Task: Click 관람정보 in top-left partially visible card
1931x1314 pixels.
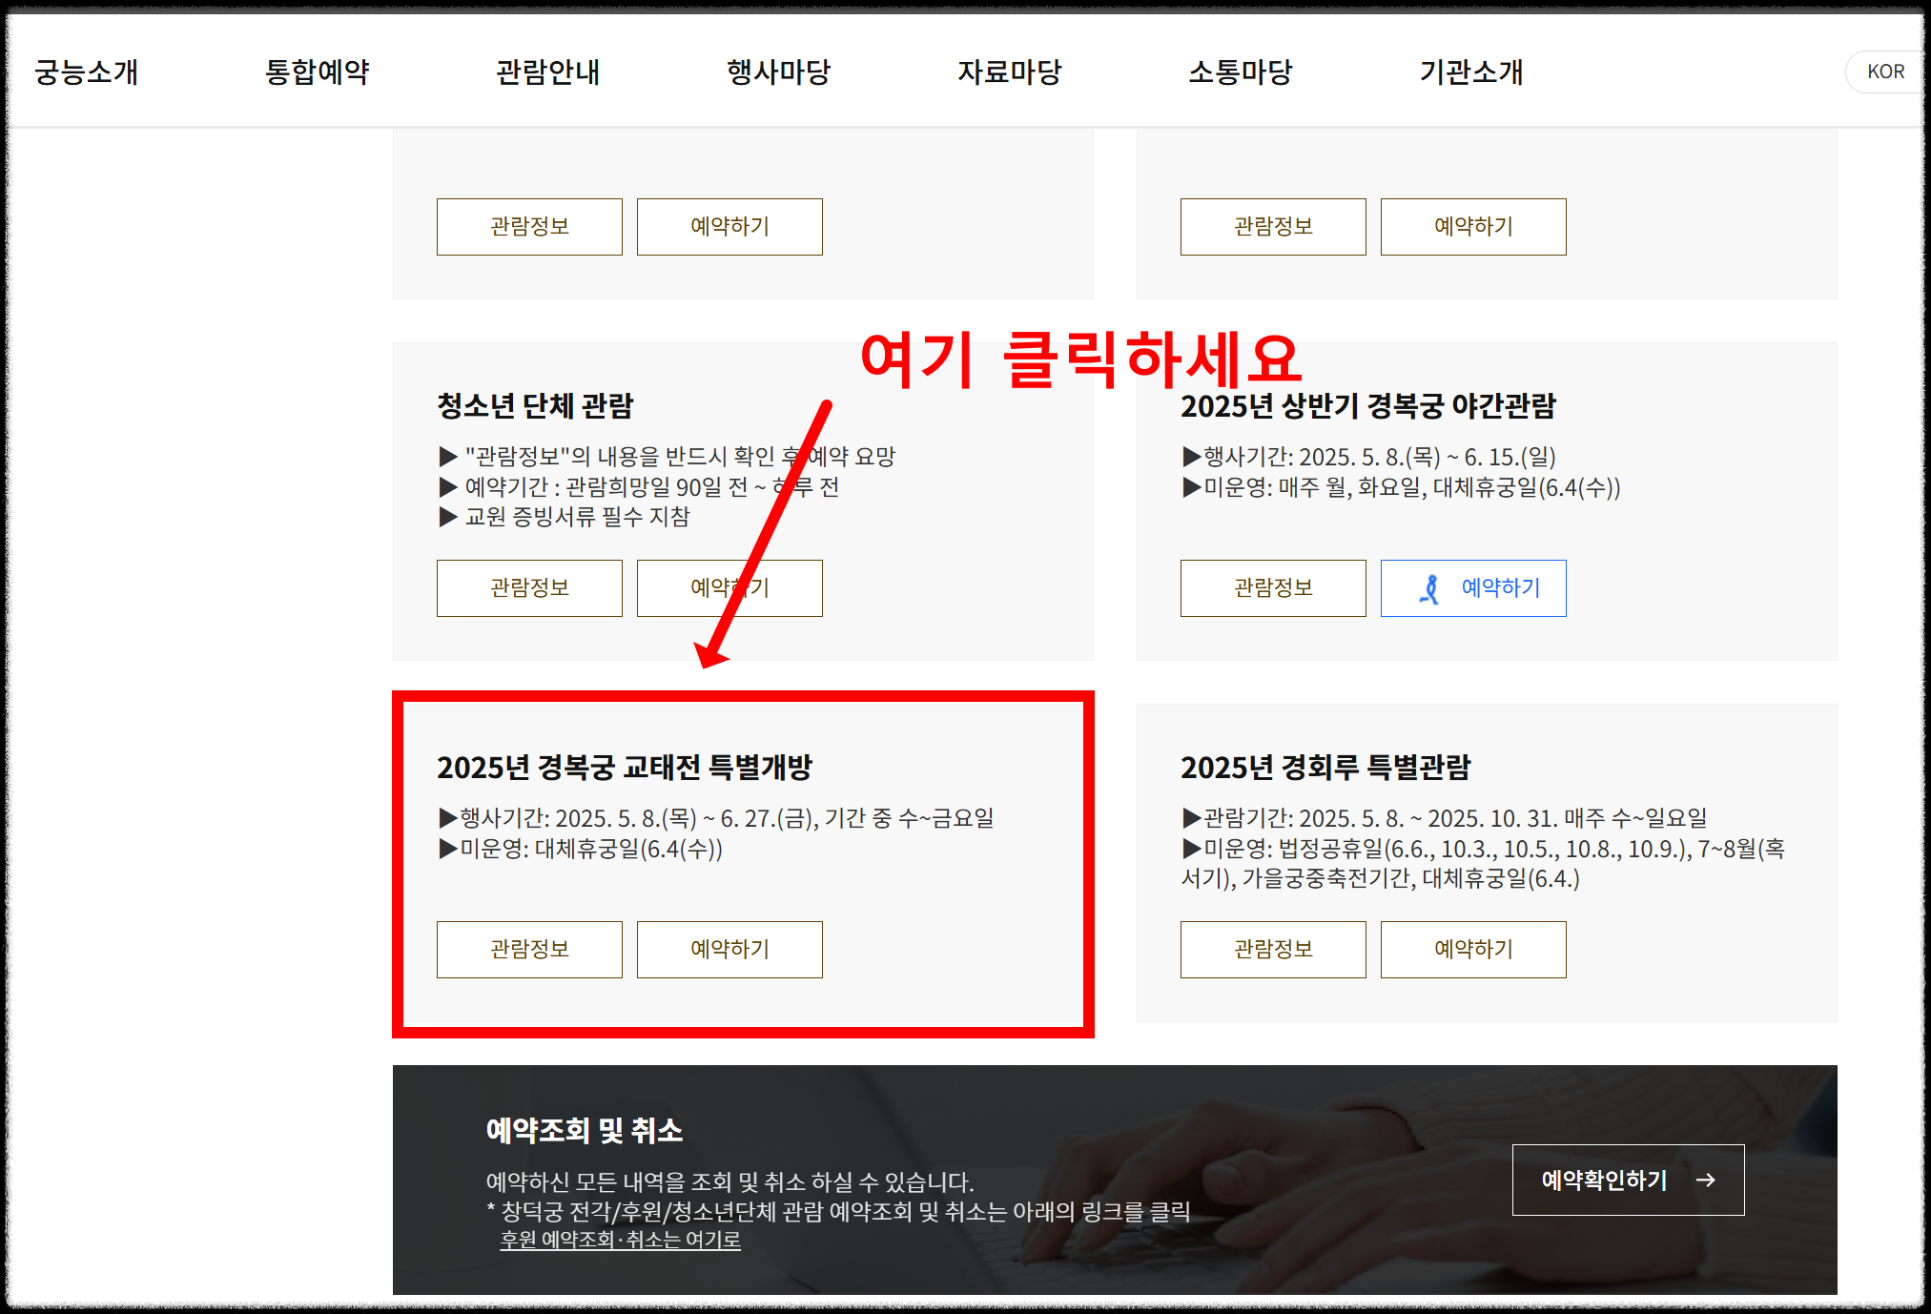Action: tap(529, 227)
